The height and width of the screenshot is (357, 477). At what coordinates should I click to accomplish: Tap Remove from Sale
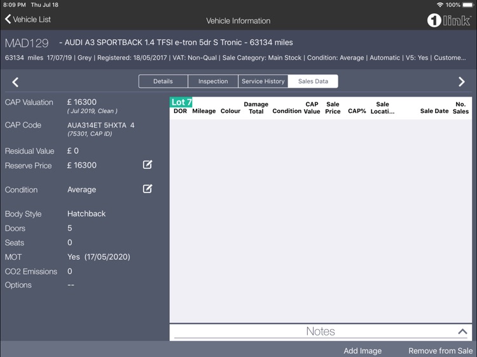(x=440, y=351)
